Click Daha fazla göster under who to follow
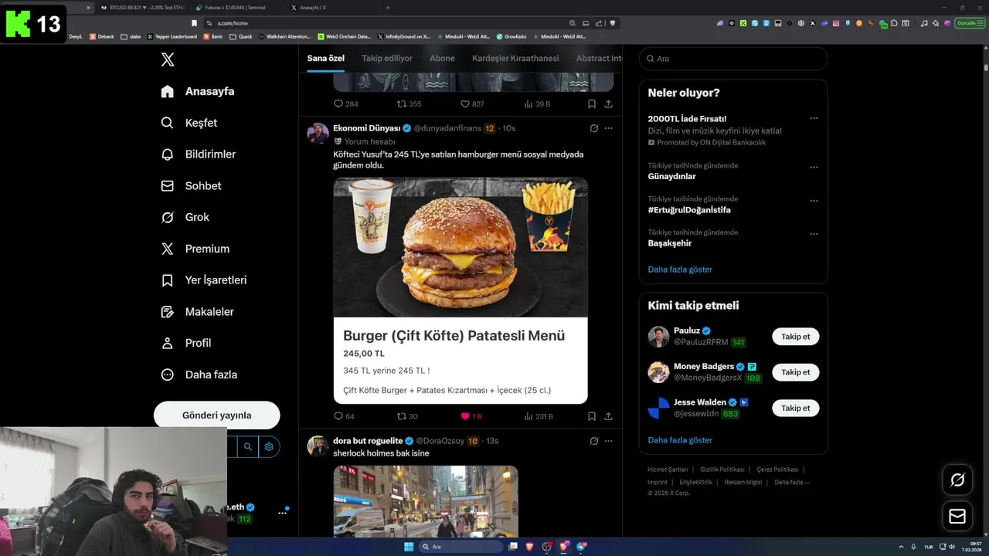This screenshot has width=989, height=556. [680, 440]
